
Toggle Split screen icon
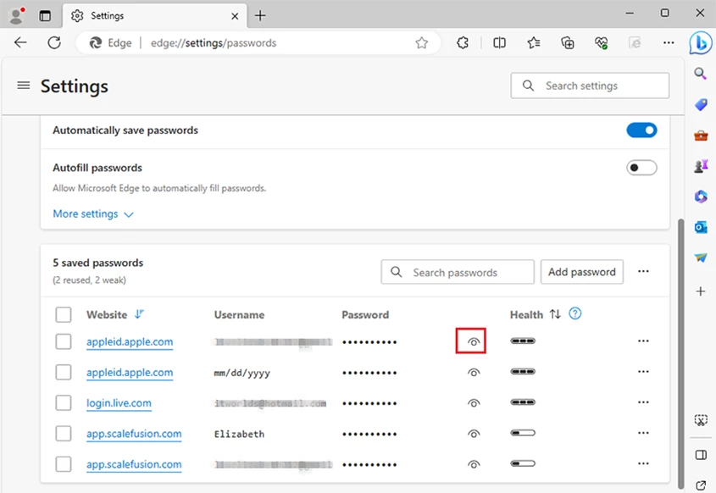[x=500, y=43]
